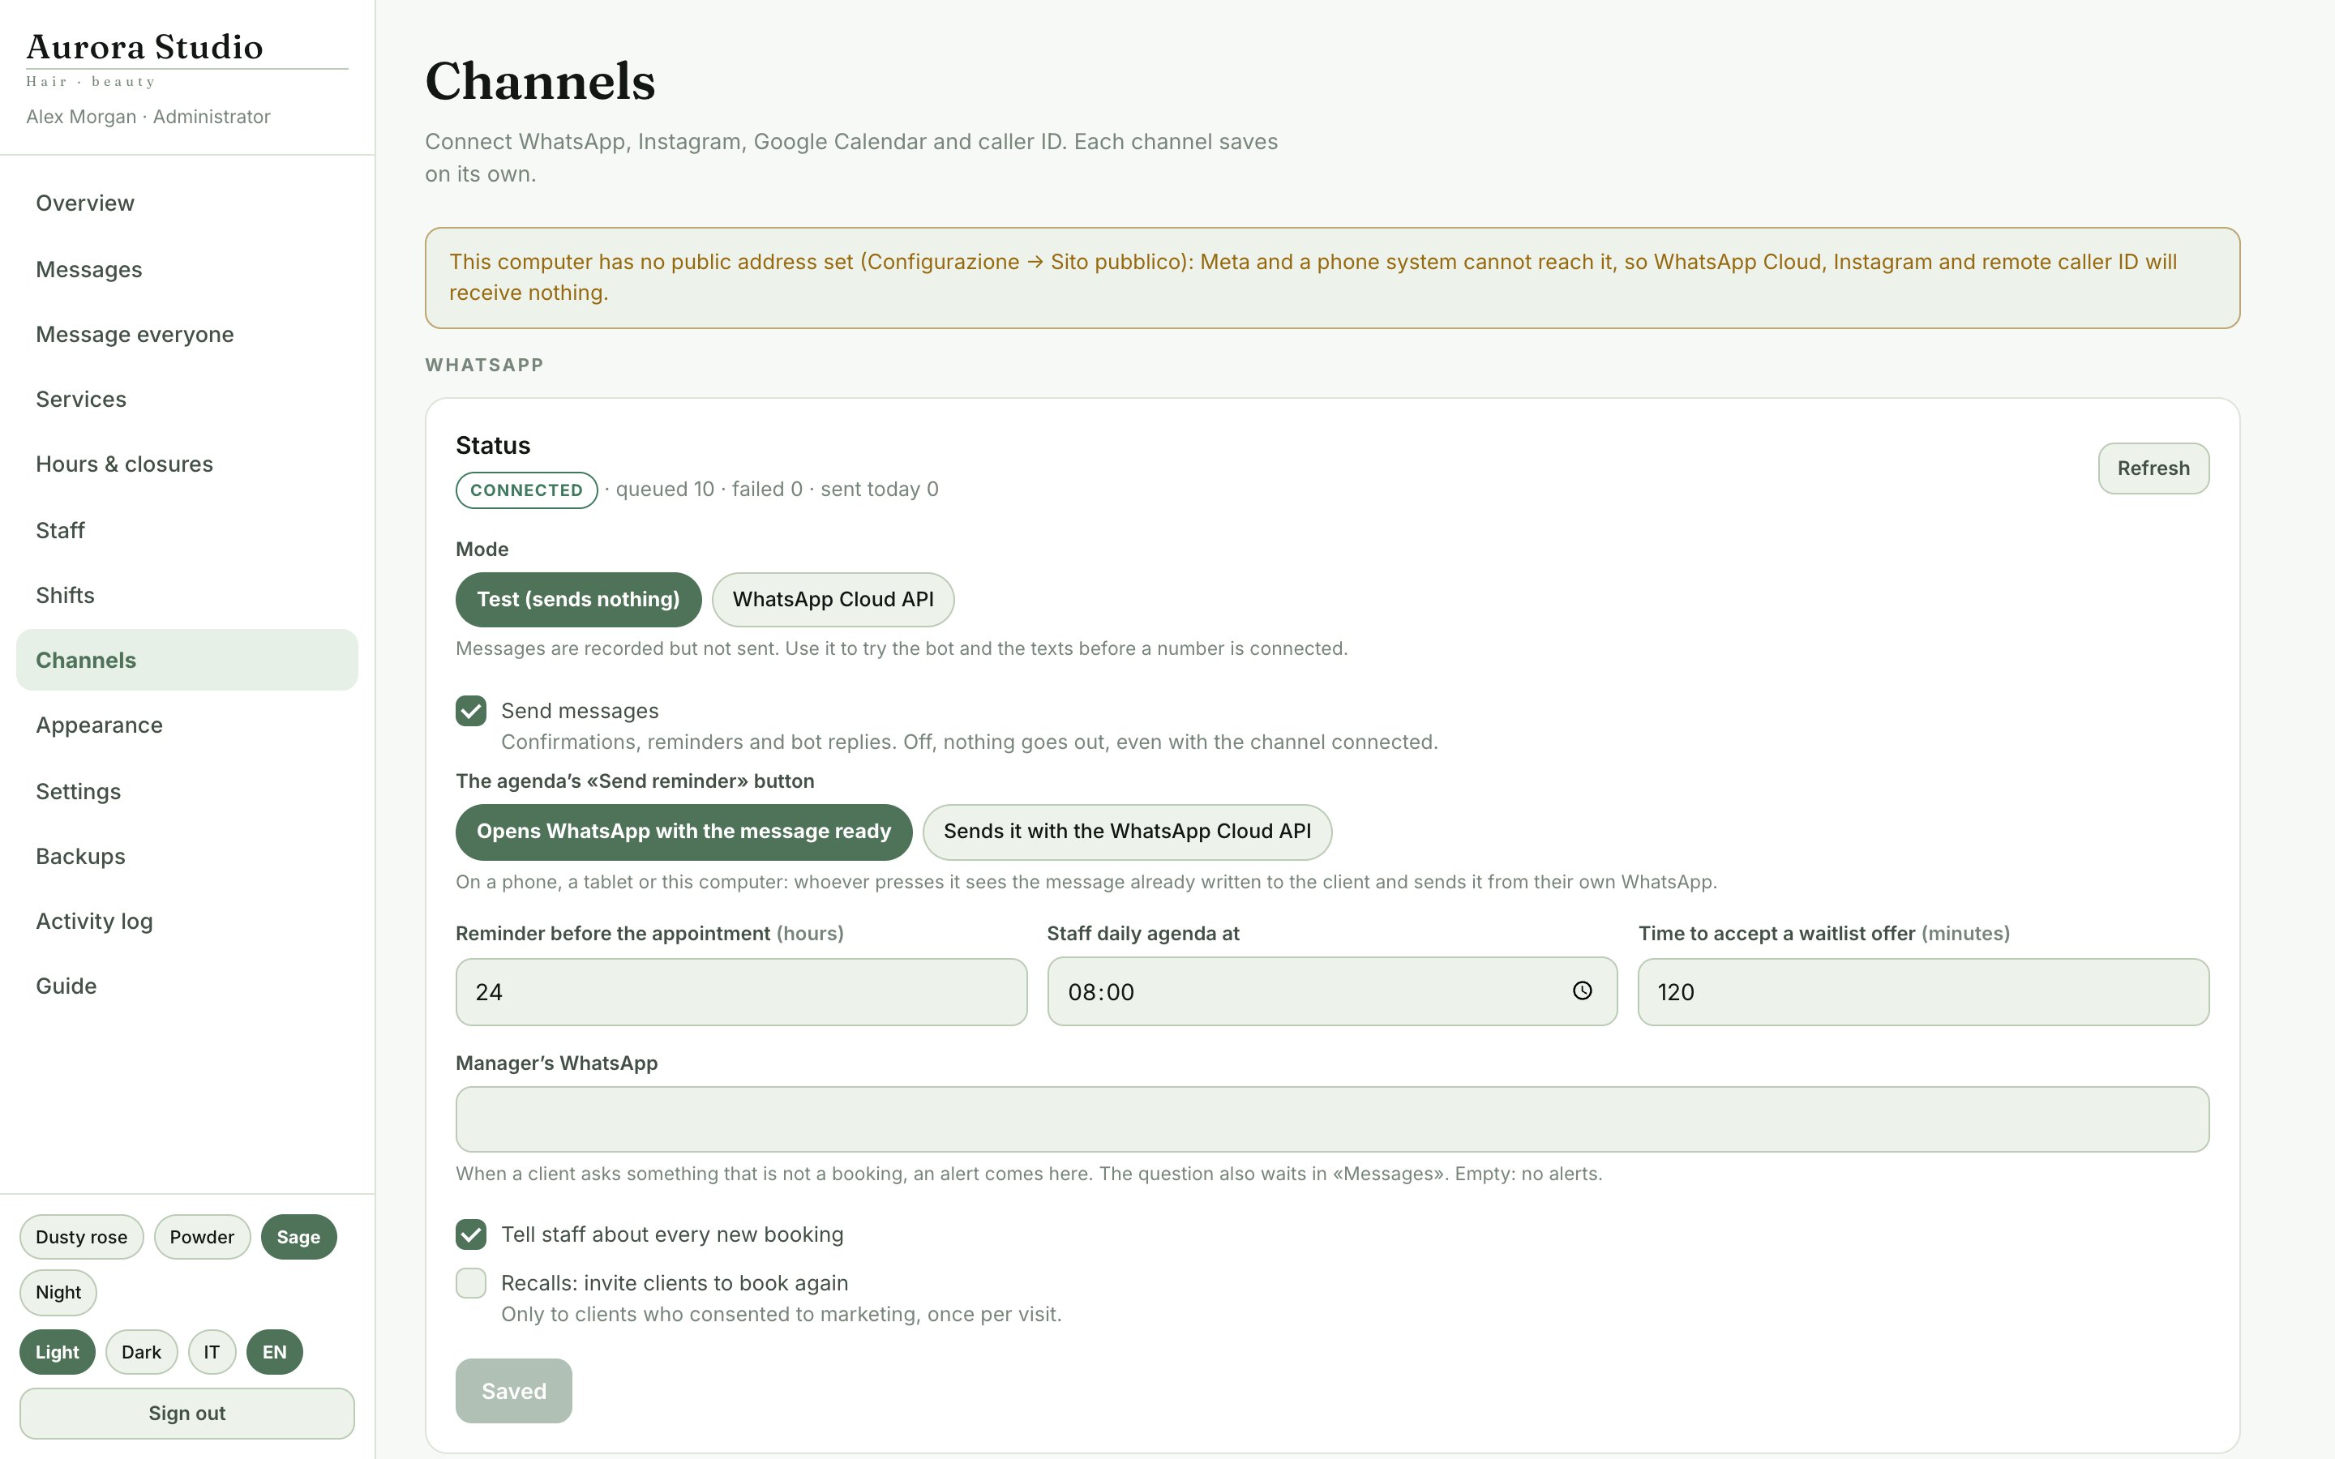Switch to Dark mode

[x=141, y=1352]
